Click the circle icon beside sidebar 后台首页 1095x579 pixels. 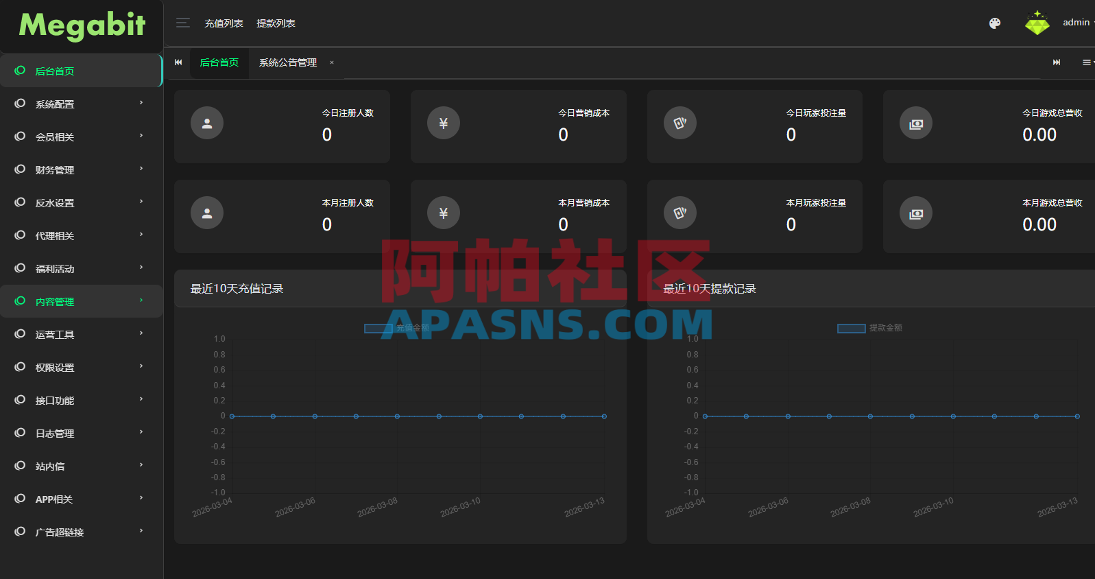[x=20, y=71]
